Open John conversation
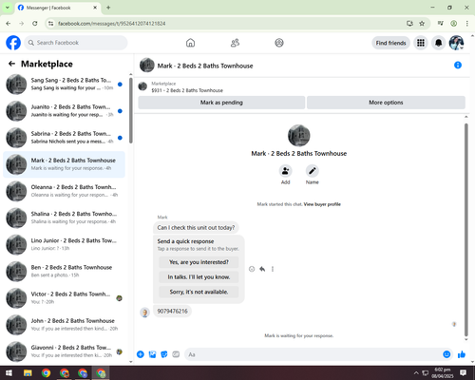This screenshot has height=380, width=475. (x=64, y=325)
